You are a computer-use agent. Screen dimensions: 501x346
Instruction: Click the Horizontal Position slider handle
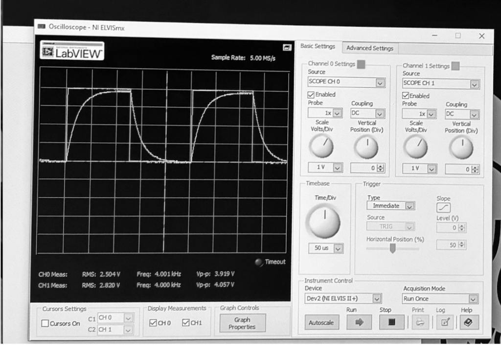click(393, 247)
